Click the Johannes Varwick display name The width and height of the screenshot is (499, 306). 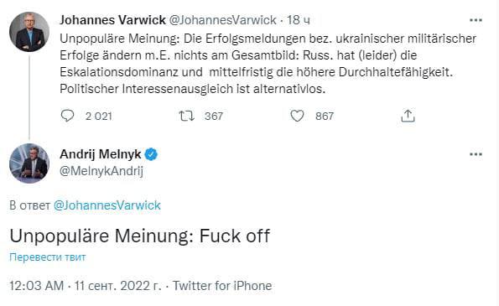112,20
